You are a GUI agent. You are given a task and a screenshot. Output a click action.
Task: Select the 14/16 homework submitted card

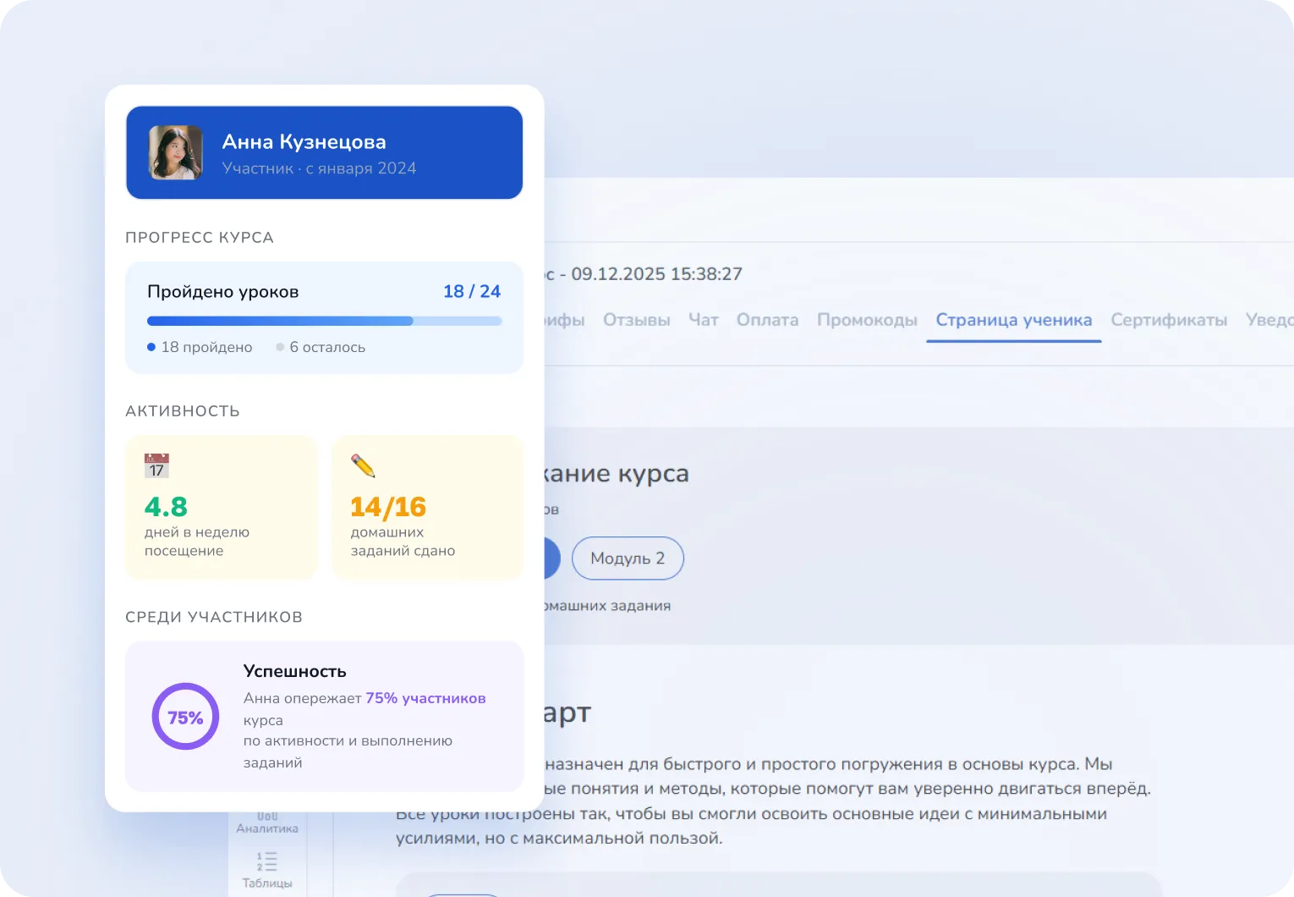tap(428, 508)
